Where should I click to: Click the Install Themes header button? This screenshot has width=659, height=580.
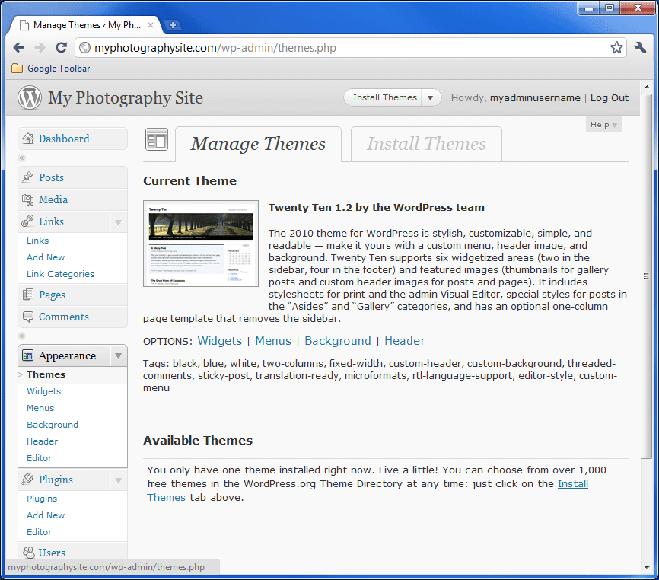pyautogui.click(x=383, y=97)
